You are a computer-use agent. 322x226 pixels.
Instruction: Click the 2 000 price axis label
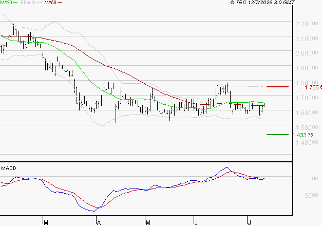pyautogui.click(x=307, y=53)
